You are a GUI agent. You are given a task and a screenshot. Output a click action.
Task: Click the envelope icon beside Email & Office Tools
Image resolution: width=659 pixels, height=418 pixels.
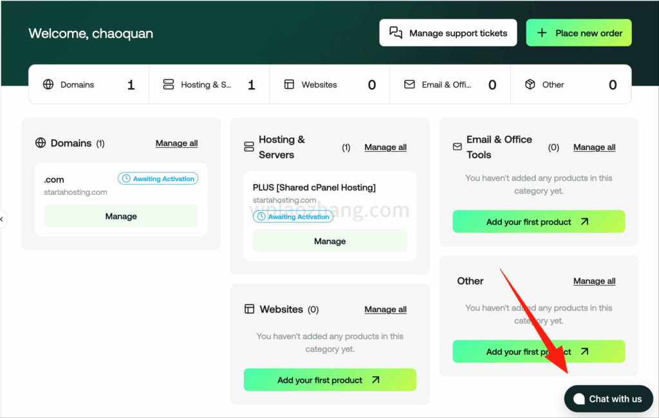pos(458,147)
